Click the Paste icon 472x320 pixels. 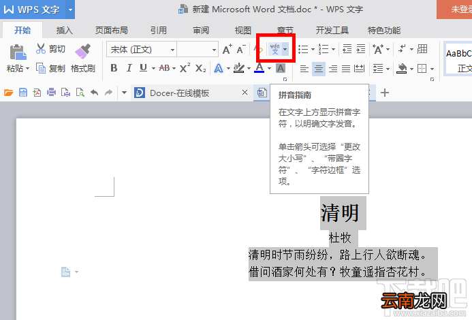pos(18,52)
